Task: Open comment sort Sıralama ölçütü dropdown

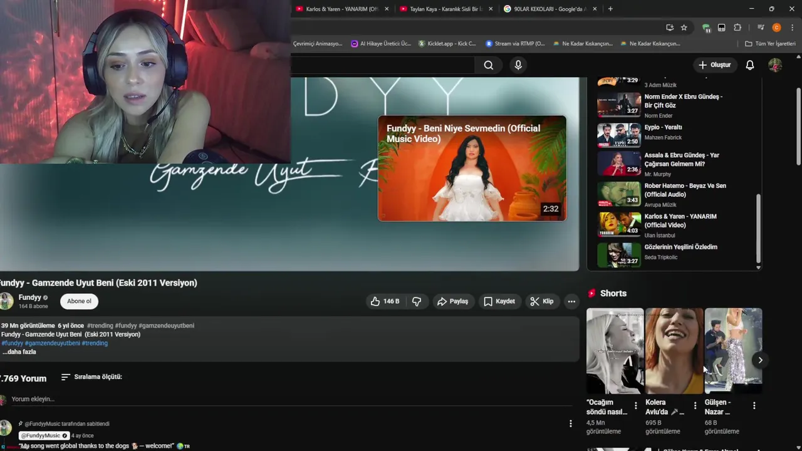Action: click(91, 377)
